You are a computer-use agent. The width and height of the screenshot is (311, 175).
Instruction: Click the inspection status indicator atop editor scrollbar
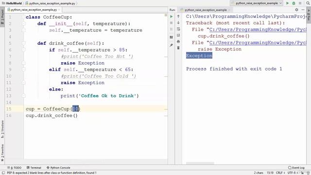(x=166, y=15)
